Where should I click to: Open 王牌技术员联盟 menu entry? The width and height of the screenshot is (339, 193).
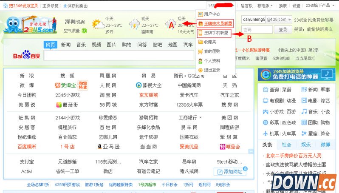coord(215,23)
